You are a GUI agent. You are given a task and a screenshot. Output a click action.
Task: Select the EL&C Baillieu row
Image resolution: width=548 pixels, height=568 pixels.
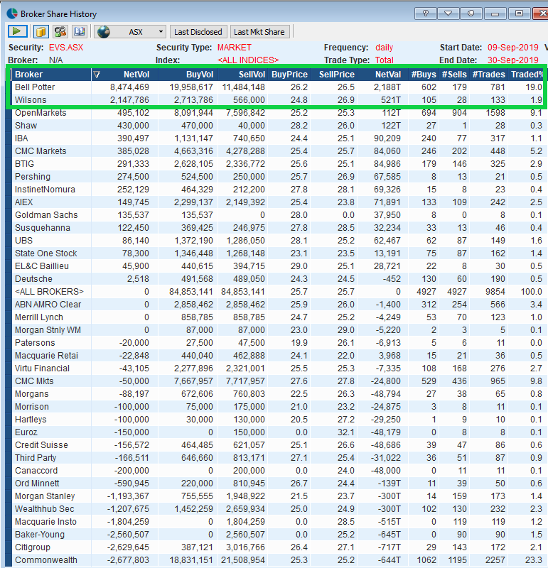pos(278,266)
